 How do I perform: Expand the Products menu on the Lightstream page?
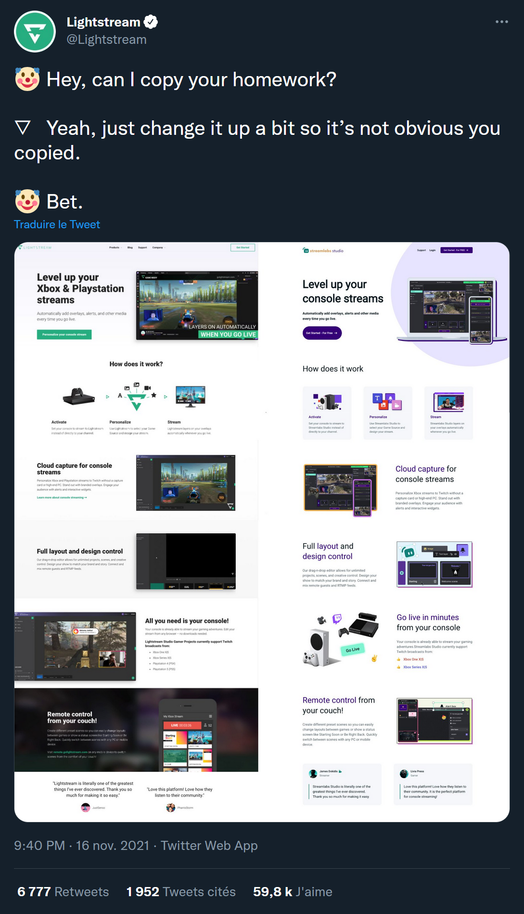115,248
